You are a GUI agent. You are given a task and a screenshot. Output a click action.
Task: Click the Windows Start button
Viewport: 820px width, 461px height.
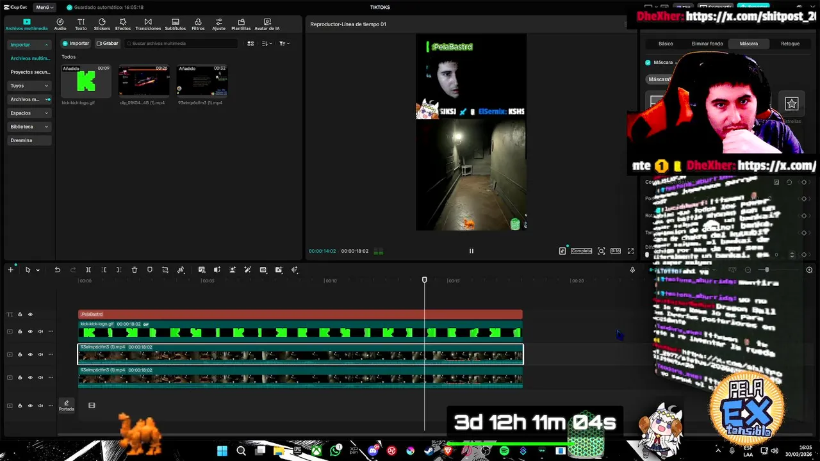[222, 451]
